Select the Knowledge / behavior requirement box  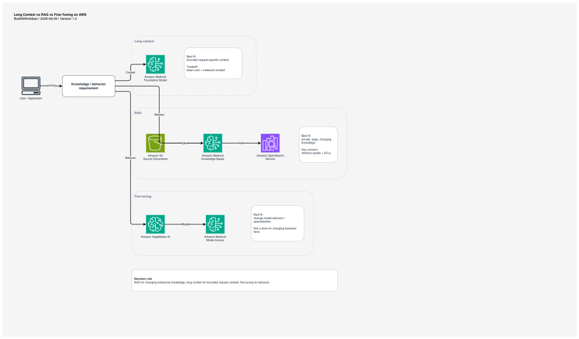pyautogui.click(x=89, y=86)
